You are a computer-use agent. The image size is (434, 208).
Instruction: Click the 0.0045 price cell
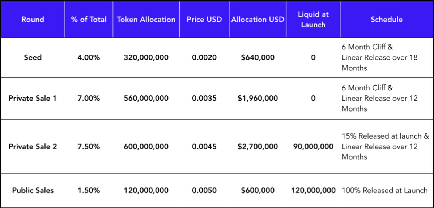(204, 146)
